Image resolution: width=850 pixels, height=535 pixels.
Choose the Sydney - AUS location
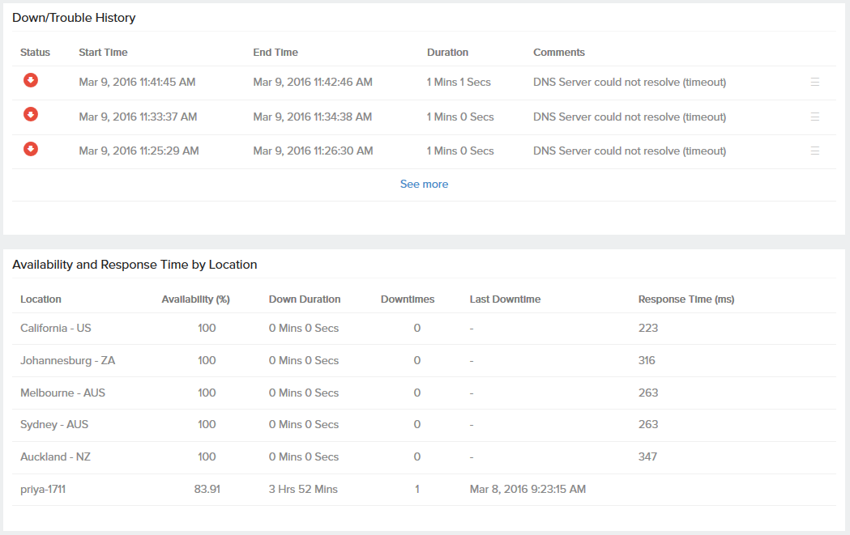coord(55,425)
